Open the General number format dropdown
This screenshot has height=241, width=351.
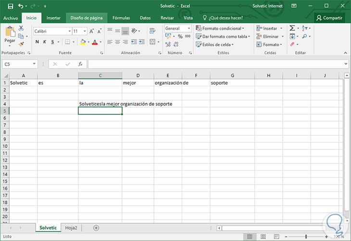(x=189, y=28)
